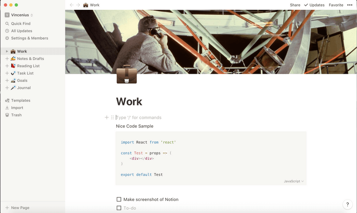Click the Favorite button

336,5
